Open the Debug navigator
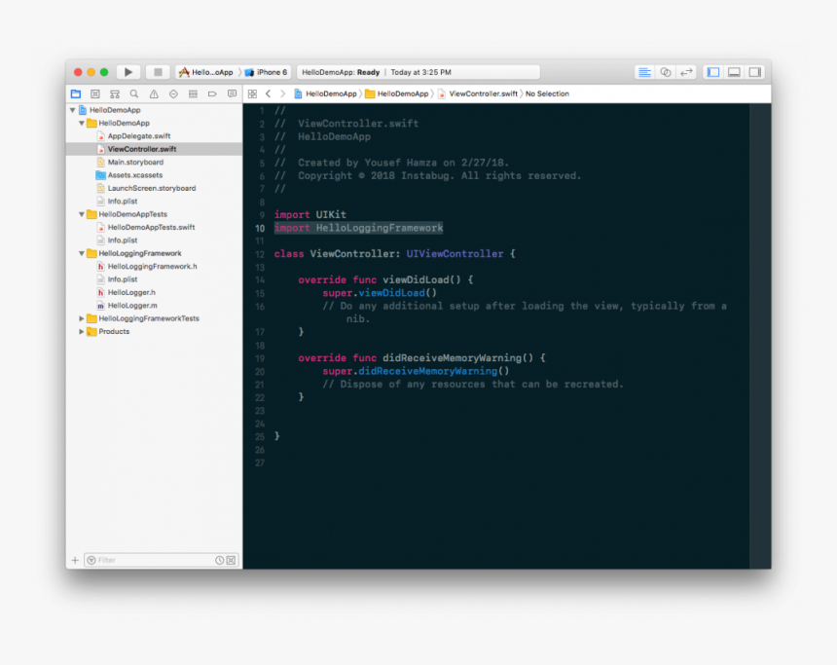This screenshot has width=837, height=665. point(193,94)
